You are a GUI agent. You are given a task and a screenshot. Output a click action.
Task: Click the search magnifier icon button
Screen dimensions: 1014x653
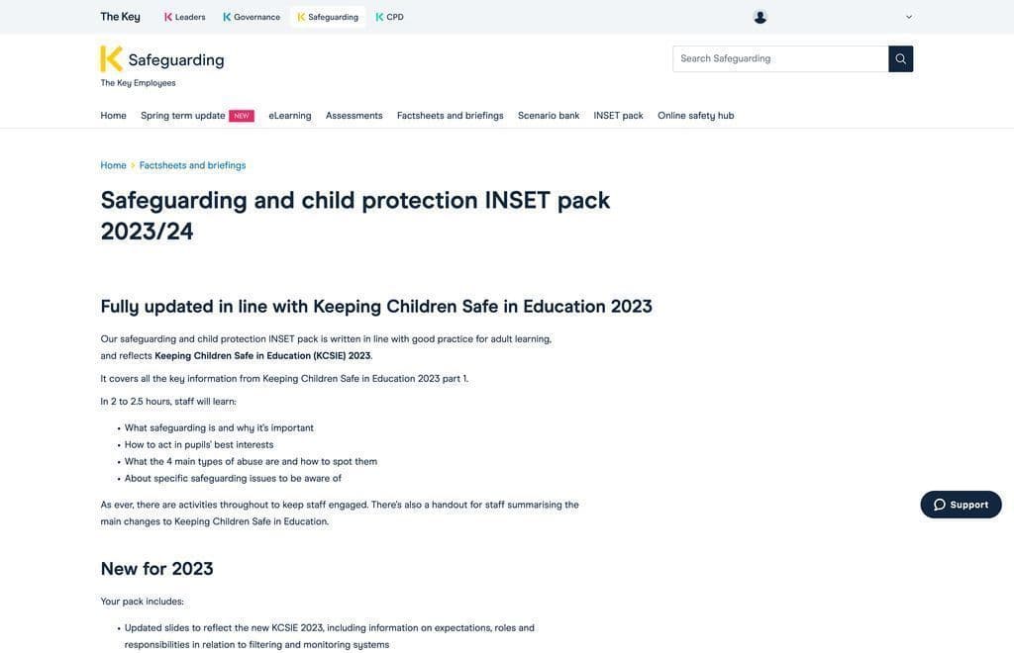pos(900,58)
